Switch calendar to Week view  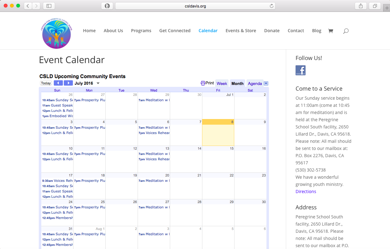click(x=222, y=83)
